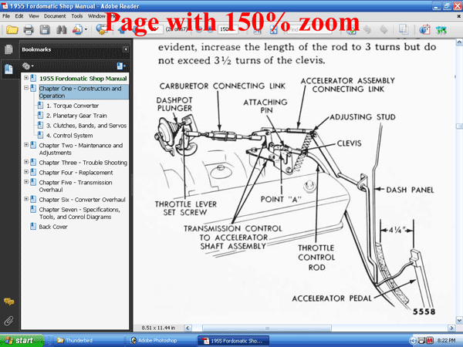Image resolution: width=463 pixels, height=347 pixels.
Task: Select Chapter Seven - Specifications bookmark
Action: click(79, 214)
